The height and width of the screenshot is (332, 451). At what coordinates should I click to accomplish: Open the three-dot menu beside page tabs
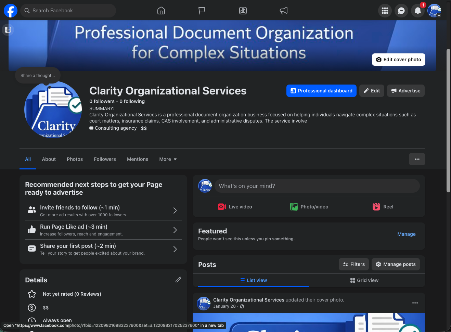[417, 159]
